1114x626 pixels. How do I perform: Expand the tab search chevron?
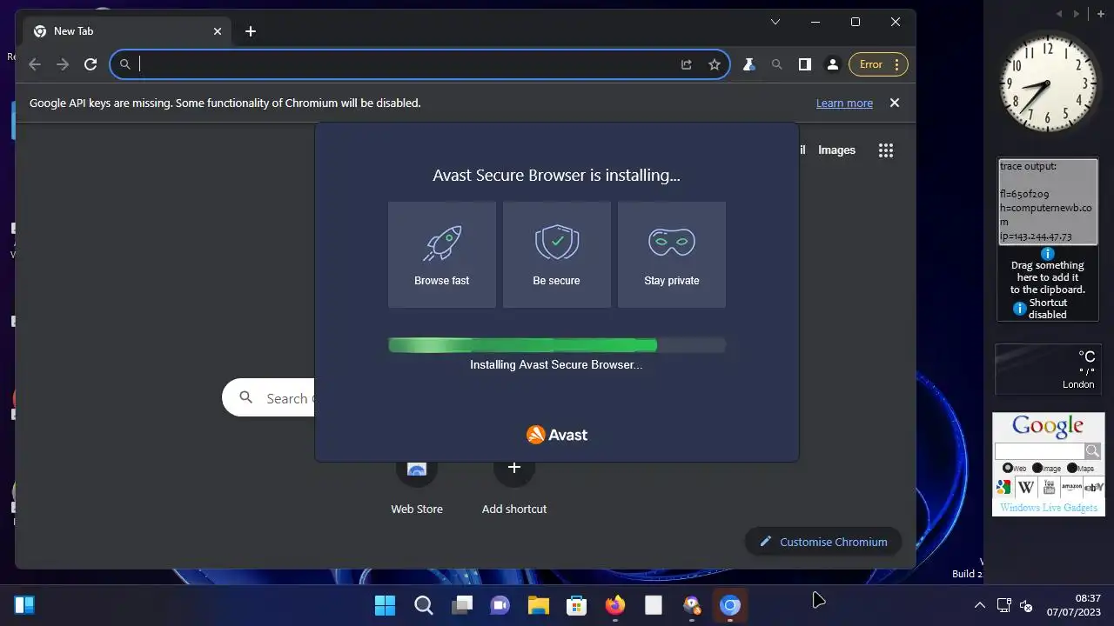775,23
